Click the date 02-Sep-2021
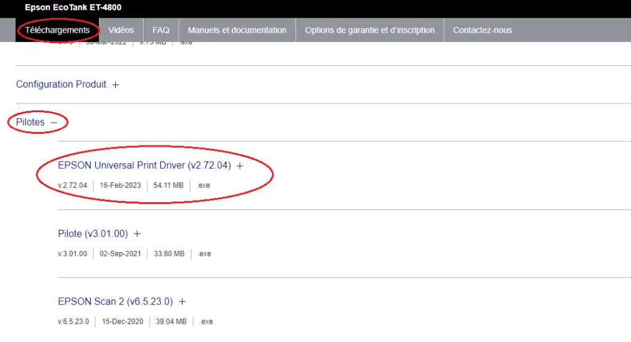 120,254
